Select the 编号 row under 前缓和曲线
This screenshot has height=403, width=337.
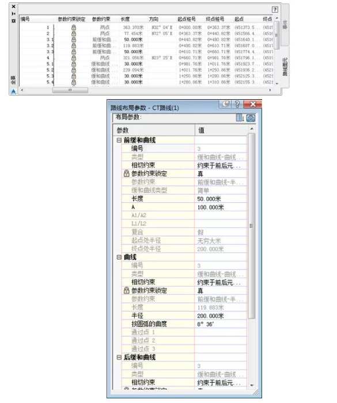[x=184, y=149]
